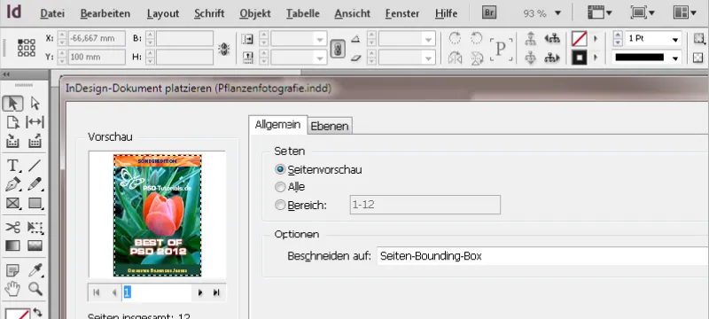Select the Hand tool

coord(12,289)
